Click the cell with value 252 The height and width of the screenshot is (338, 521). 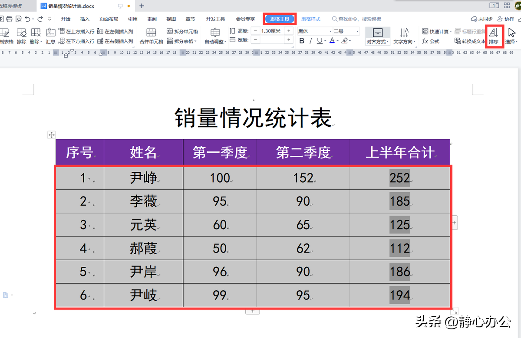[400, 177]
